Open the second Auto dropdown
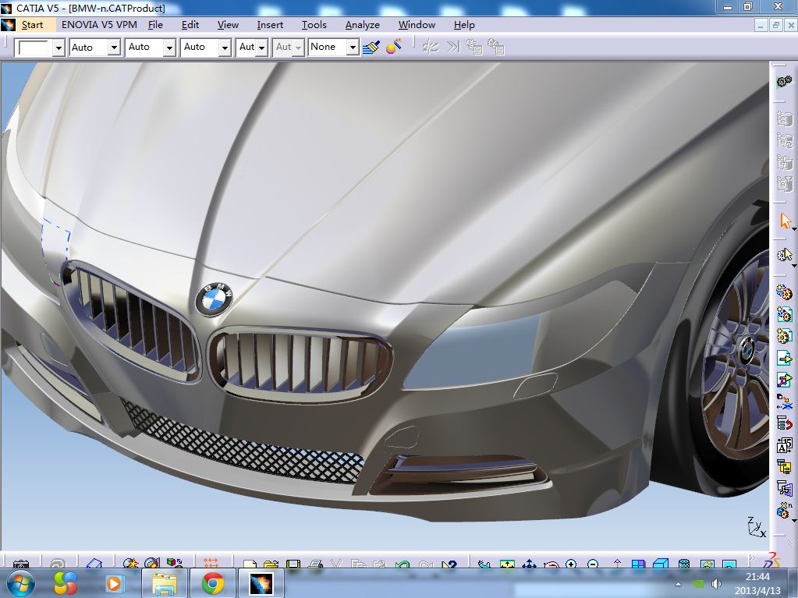 click(x=169, y=48)
